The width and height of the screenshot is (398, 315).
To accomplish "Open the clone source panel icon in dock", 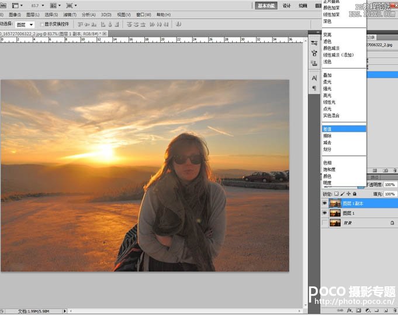I will (x=314, y=63).
